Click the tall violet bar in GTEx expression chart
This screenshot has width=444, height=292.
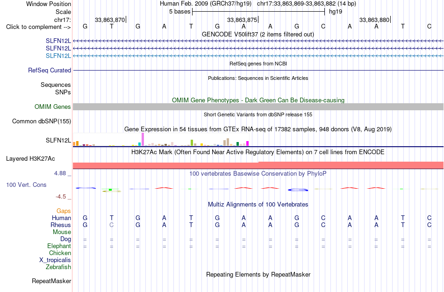[143, 139]
